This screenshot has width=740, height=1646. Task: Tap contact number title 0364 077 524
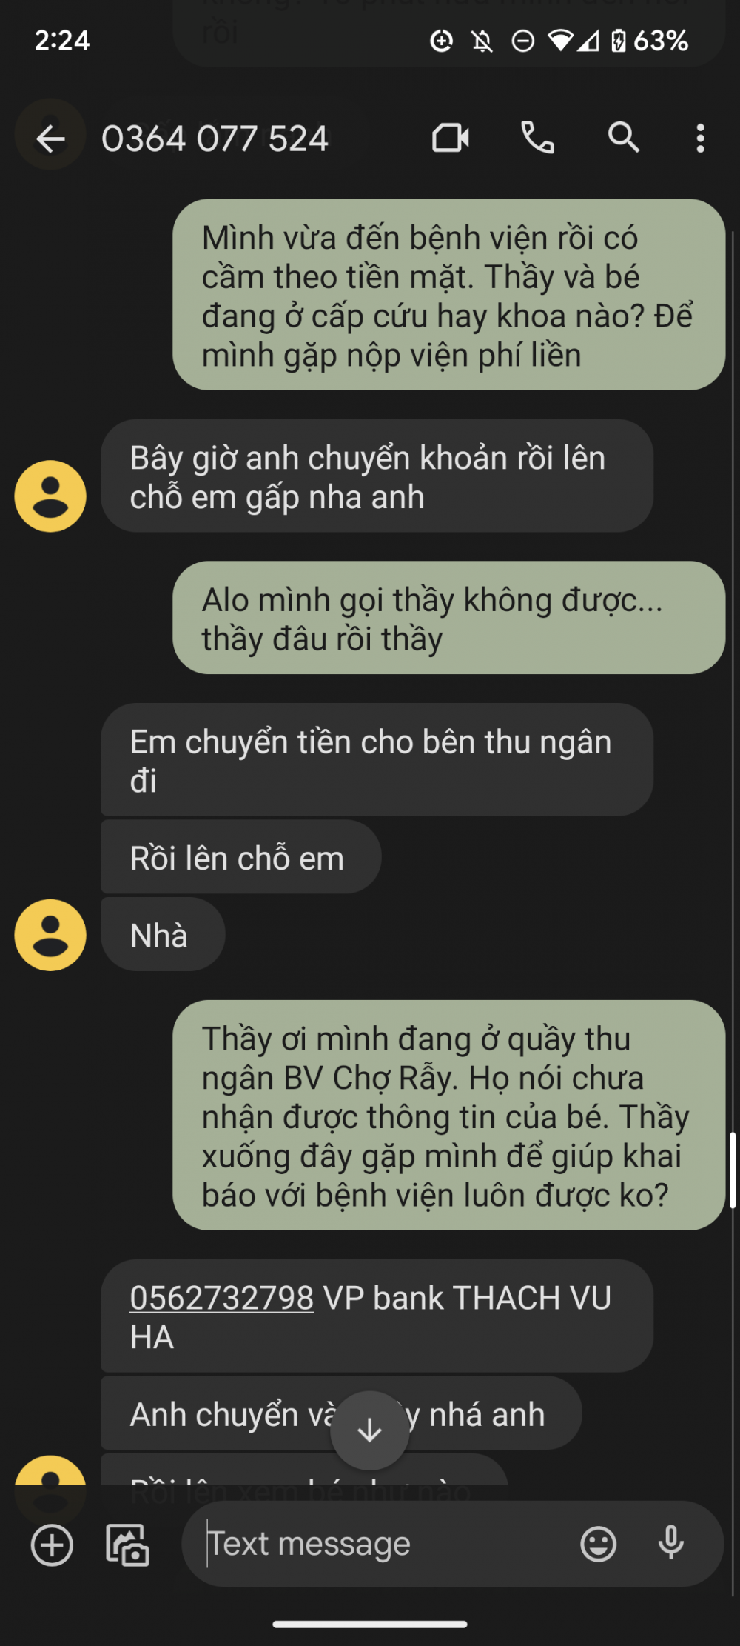click(x=215, y=139)
